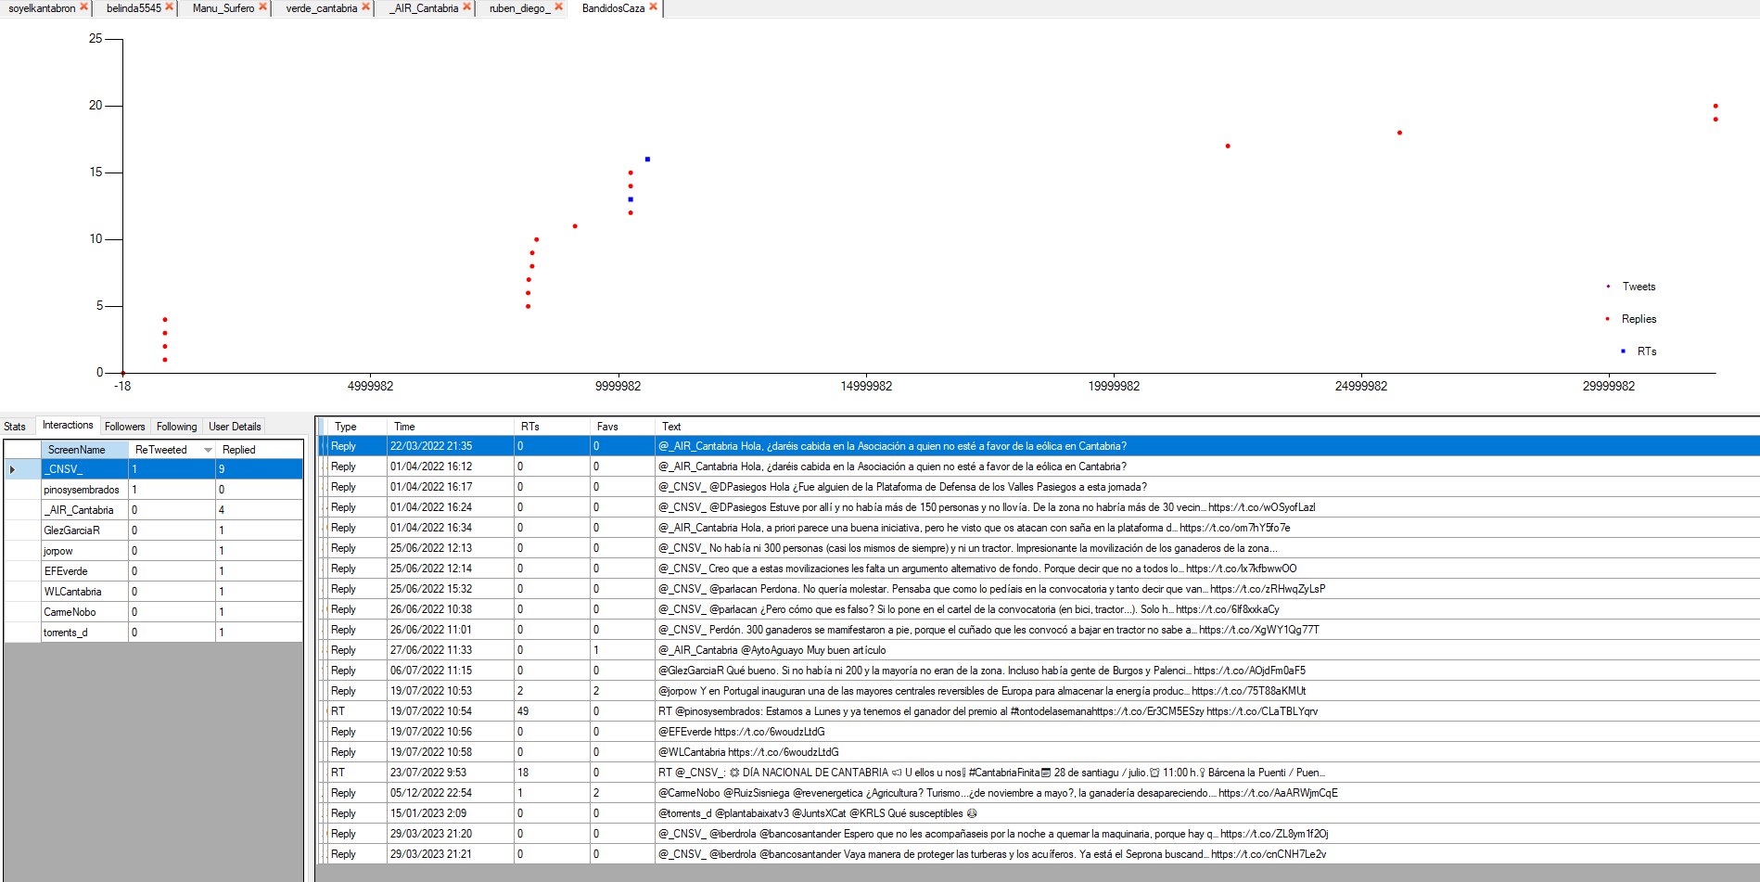
Task: Select the reply dated 22/03/2022 21:35
Action: point(1039,446)
